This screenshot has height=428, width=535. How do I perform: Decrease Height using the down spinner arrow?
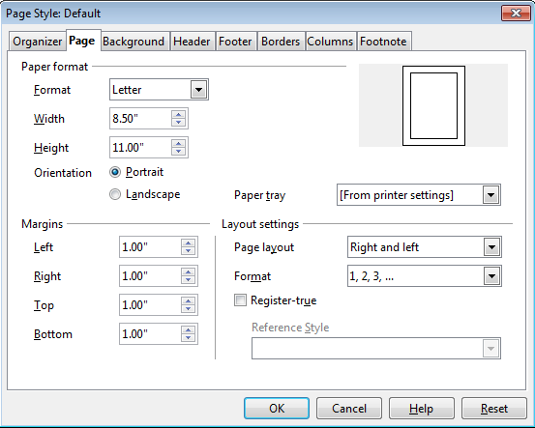pyautogui.click(x=178, y=152)
